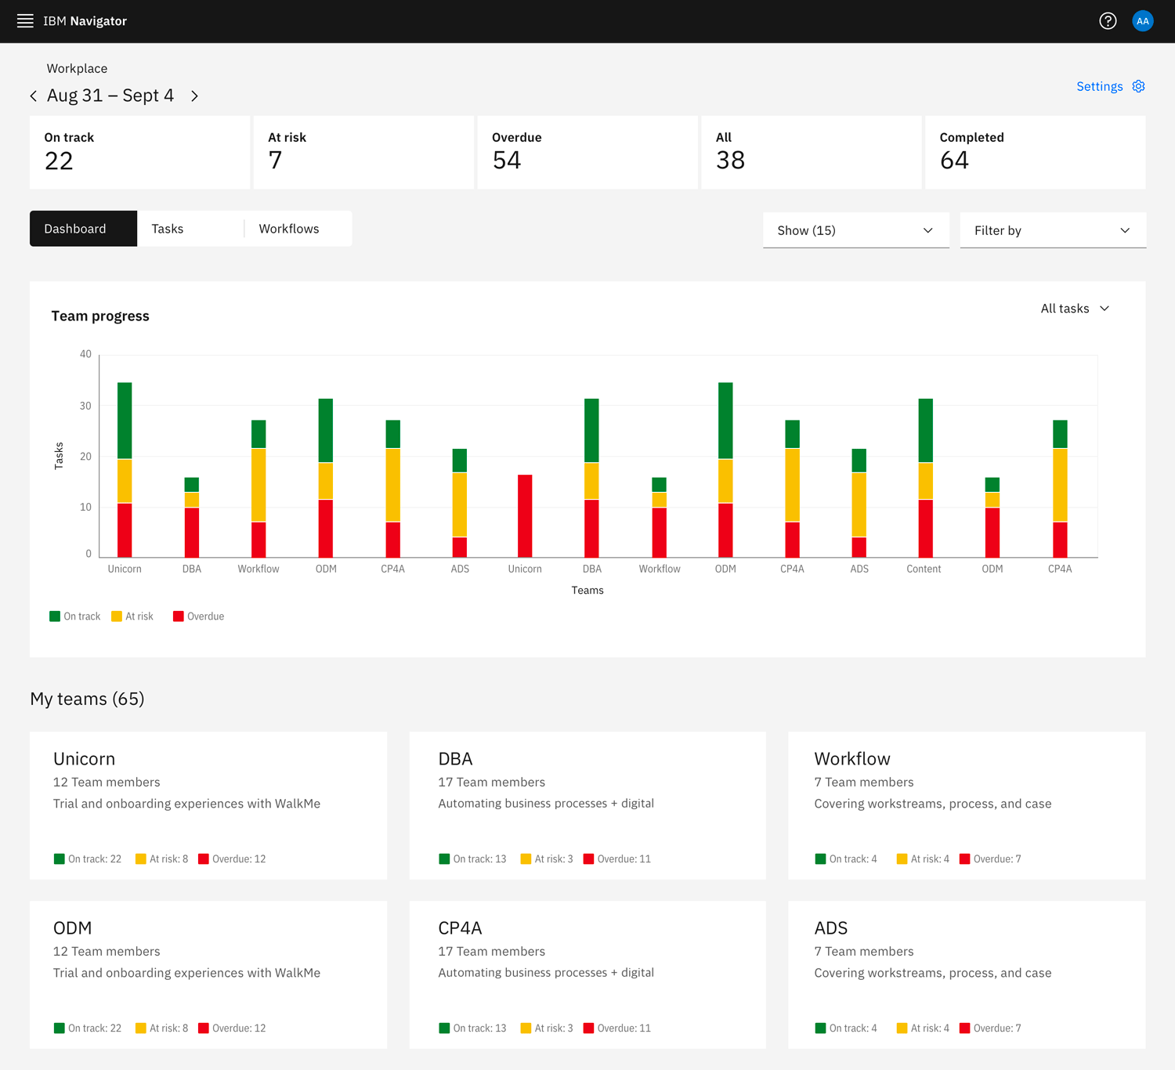
Task: Open the All tasks chart dropdown
Action: [x=1075, y=309]
